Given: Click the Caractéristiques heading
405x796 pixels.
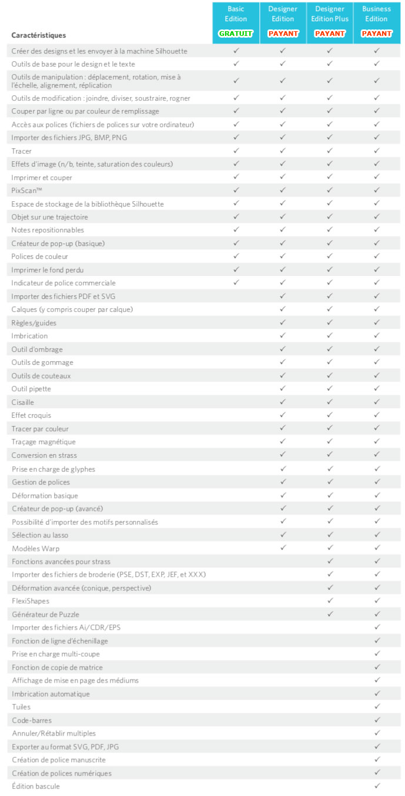Looking at the screenshot, I should tap(39, 35).
